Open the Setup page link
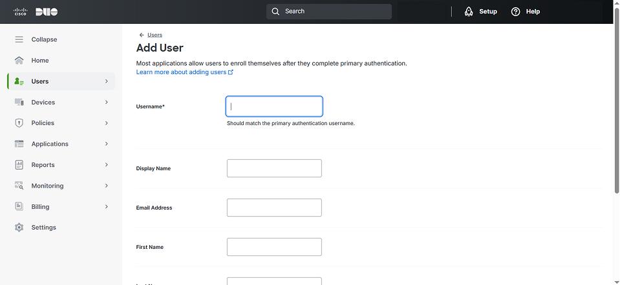Image resolution: width=620 pixels, height=285 pixels. pyautogui.click(x=488, y=12)
